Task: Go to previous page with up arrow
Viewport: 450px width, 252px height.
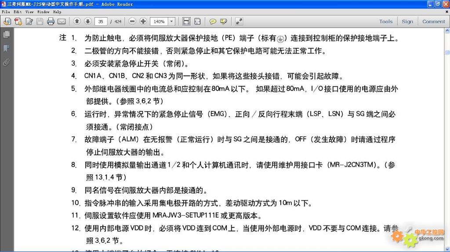Action: (77, 21)
